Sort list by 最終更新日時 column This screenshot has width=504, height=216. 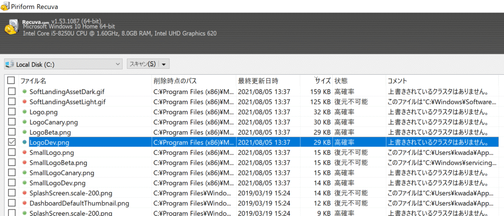pyautogui.click(x=258, y=81)
